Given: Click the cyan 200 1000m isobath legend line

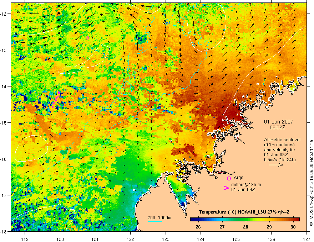Looking at the screenshot, I should (155, 221).
